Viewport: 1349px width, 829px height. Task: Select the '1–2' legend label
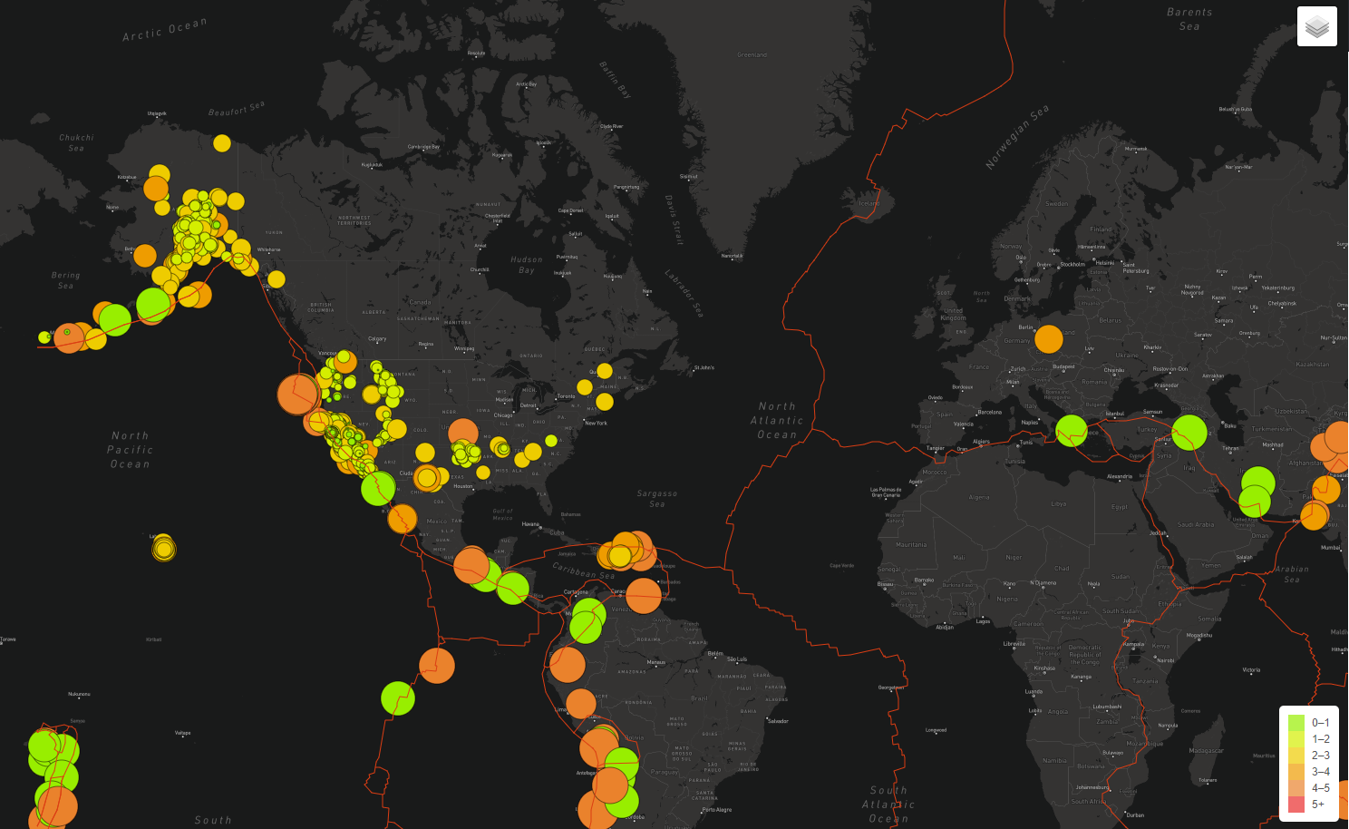[x=1321, y=739]
